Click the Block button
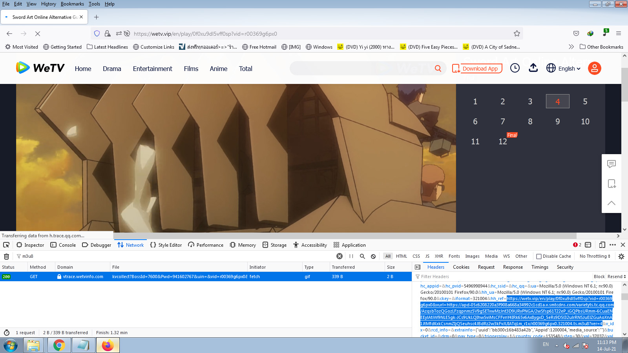The height and width of the screenshot is (353, 628). pyautogui.click(x=599, y=277)
